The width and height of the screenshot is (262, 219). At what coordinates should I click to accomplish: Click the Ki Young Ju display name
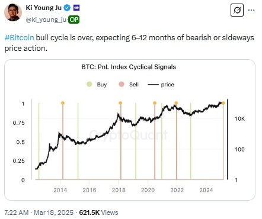click(43, 8)
